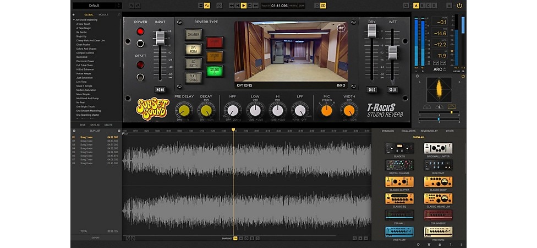537x248 pixels.
Task: Select snapshot B
Action: click(422, 6)
